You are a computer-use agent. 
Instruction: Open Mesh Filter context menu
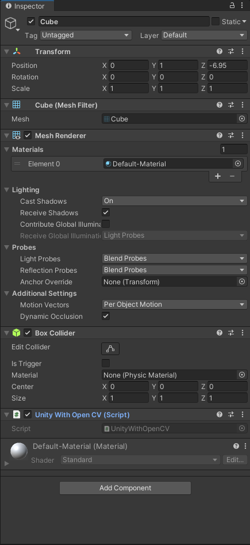[x=243, y=105]
